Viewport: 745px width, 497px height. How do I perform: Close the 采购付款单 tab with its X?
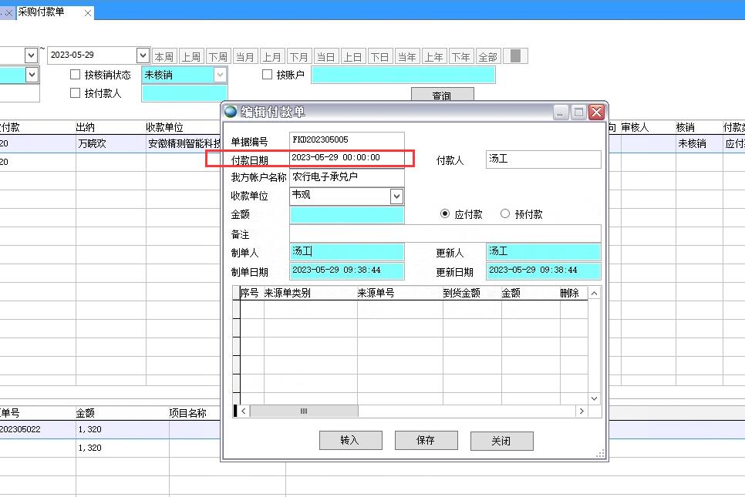[88, 13]
